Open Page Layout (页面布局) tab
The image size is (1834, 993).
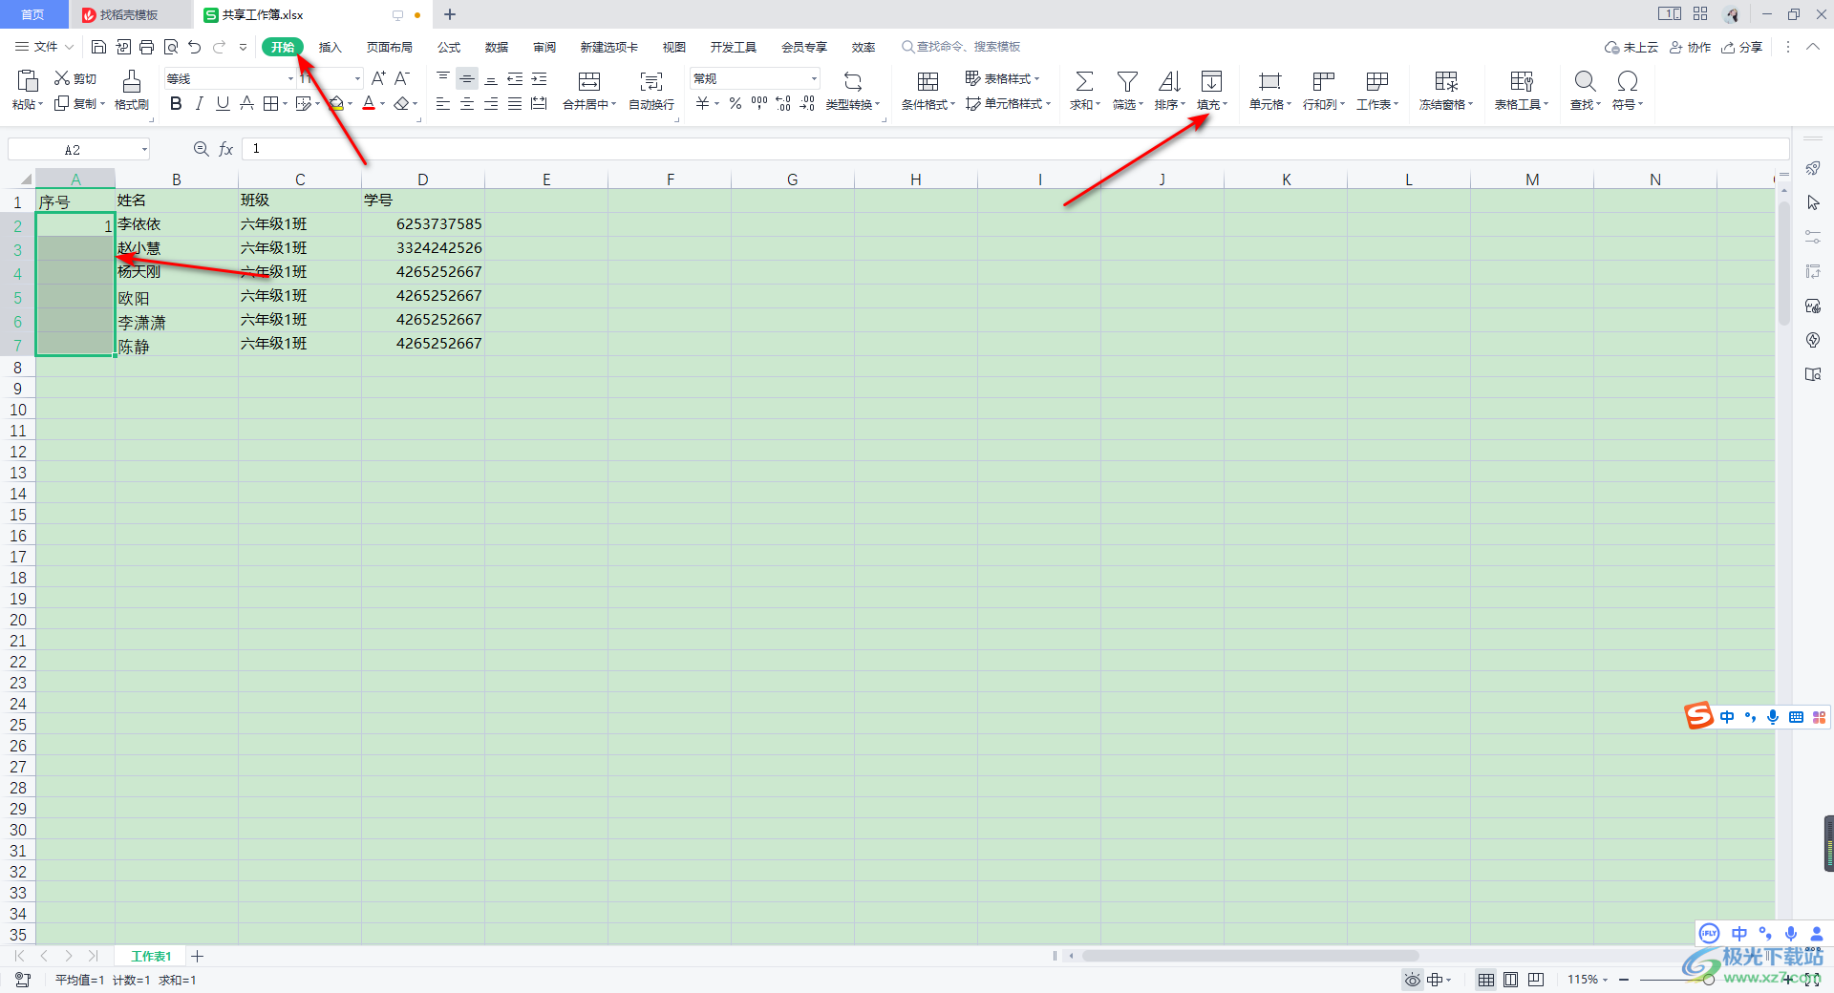click(x=390, y=47)
